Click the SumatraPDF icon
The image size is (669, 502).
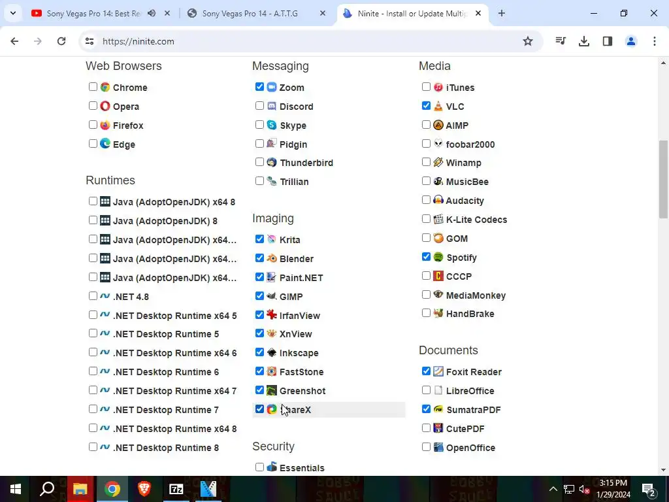[438, 409]
